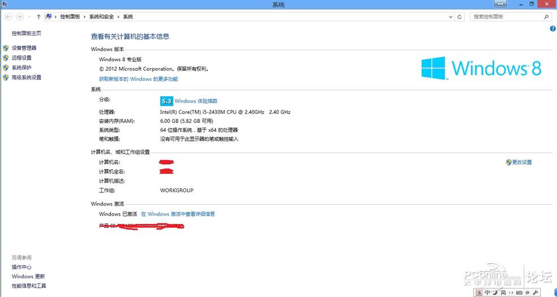Viewport: 557px width, 297px height.
Task: Expand the chevron after 系统和安全 breadcrumb
Action: (119, 17)
